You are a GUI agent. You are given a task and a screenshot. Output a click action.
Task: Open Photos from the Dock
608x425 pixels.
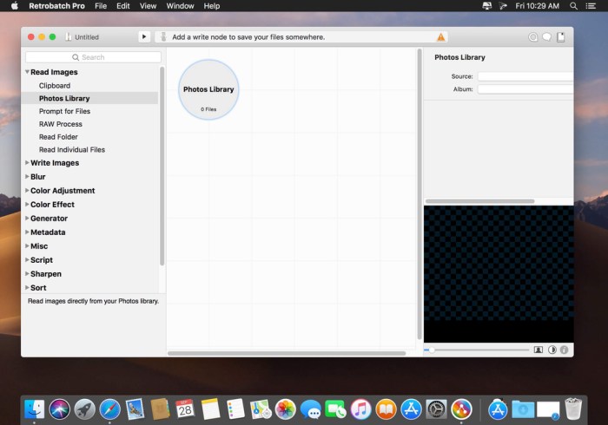(286, 409)
